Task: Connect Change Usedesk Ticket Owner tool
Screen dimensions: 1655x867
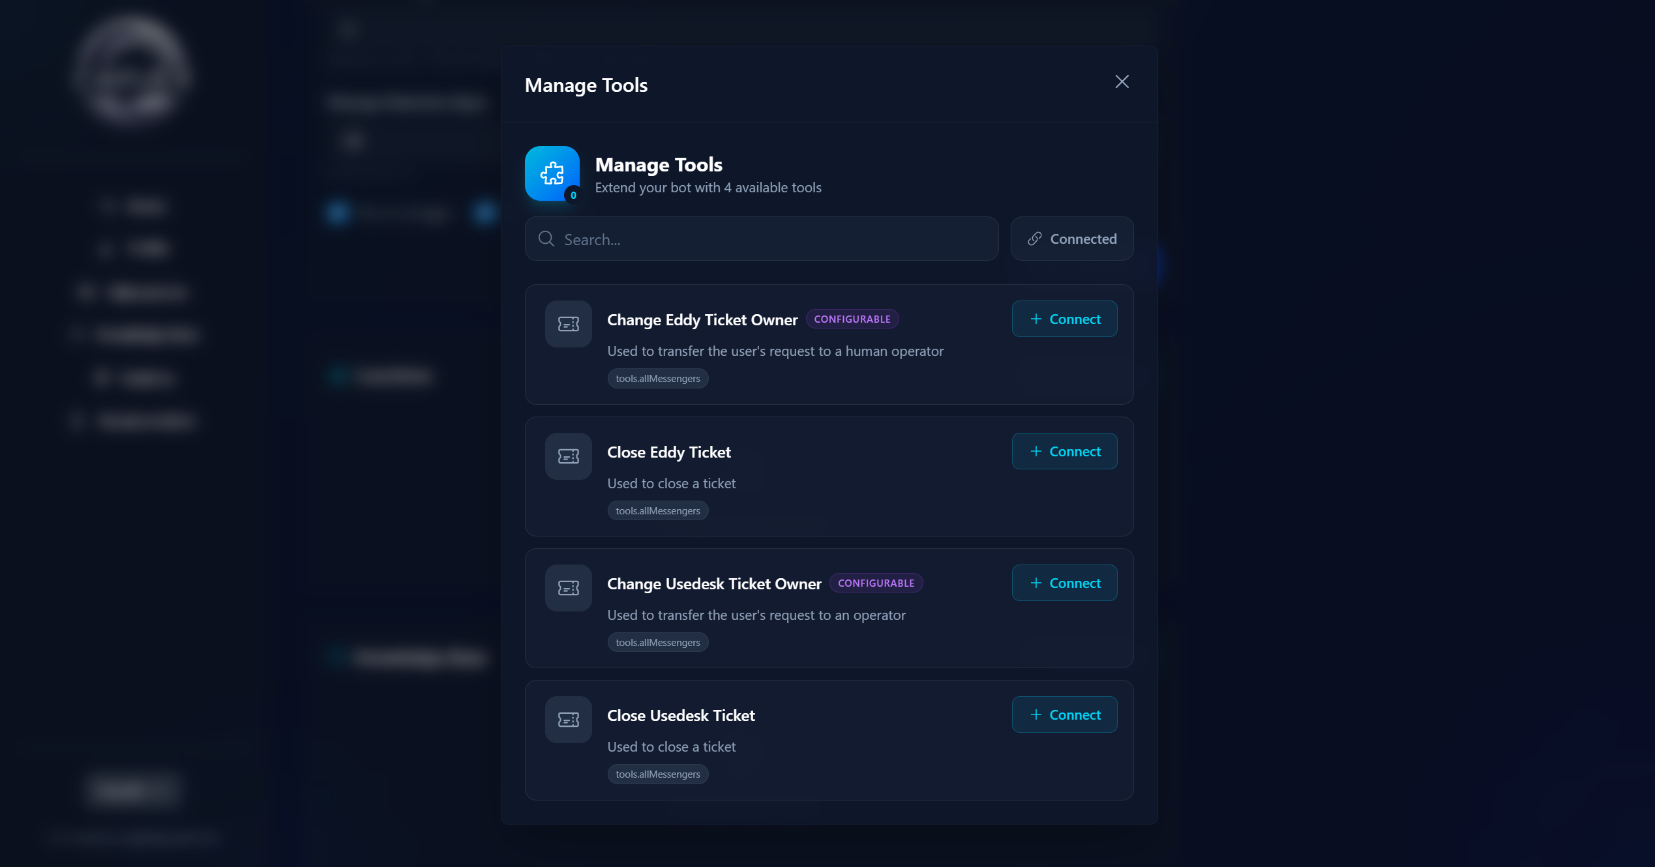Action: click(x=1064, y=583)
